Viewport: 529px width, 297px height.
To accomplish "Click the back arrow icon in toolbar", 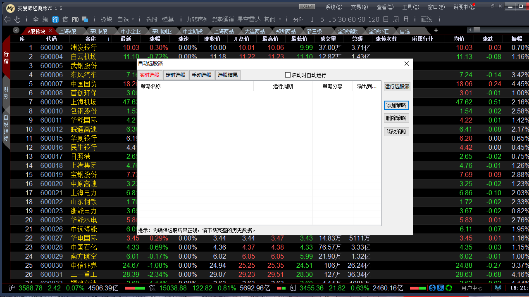I will click(7, 19).
